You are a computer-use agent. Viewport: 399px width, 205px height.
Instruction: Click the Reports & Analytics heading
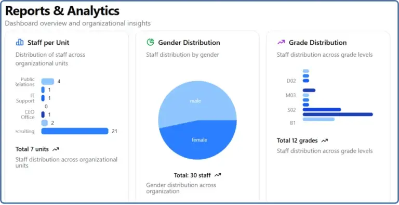(x=62, y=11)
